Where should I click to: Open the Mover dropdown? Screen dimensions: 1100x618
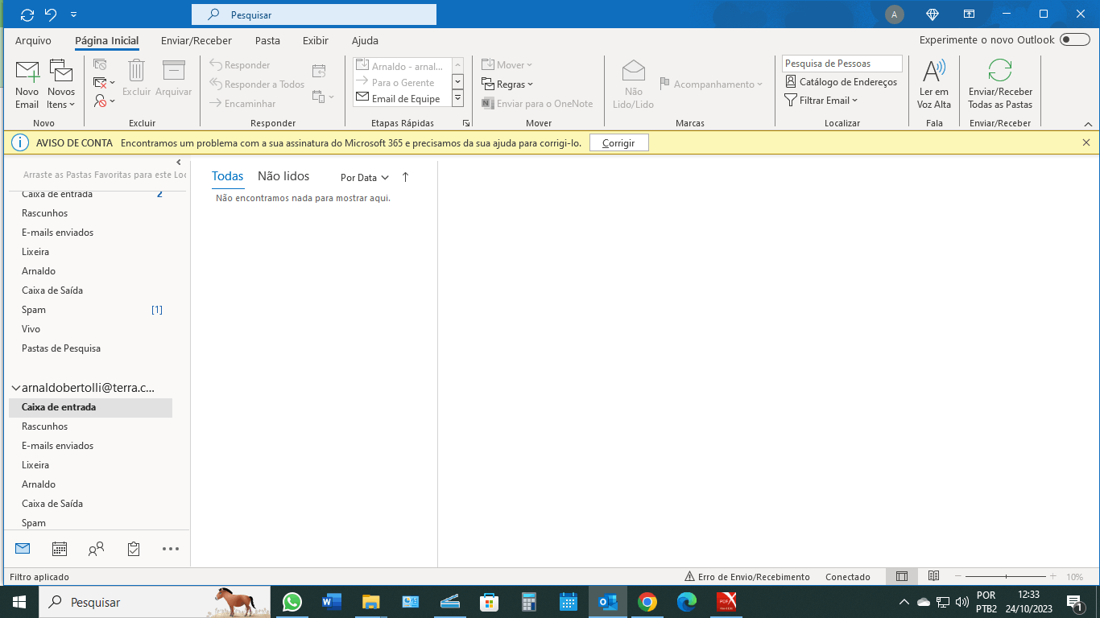(x=507, y=65)
